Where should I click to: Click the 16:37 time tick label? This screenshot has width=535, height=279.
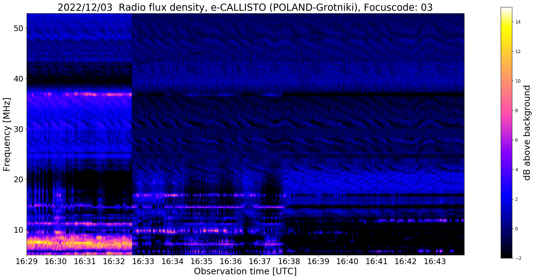[x=260, y=261]
